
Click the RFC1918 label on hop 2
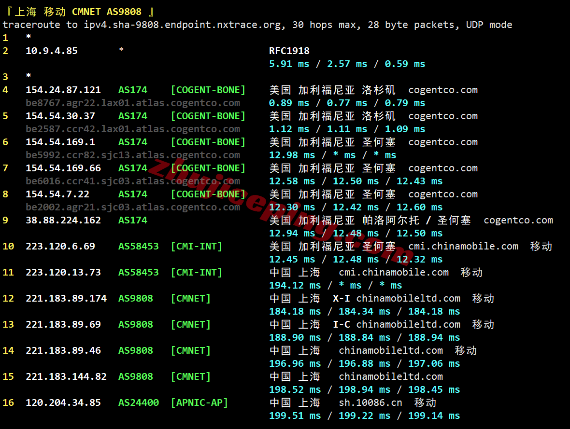288,50
